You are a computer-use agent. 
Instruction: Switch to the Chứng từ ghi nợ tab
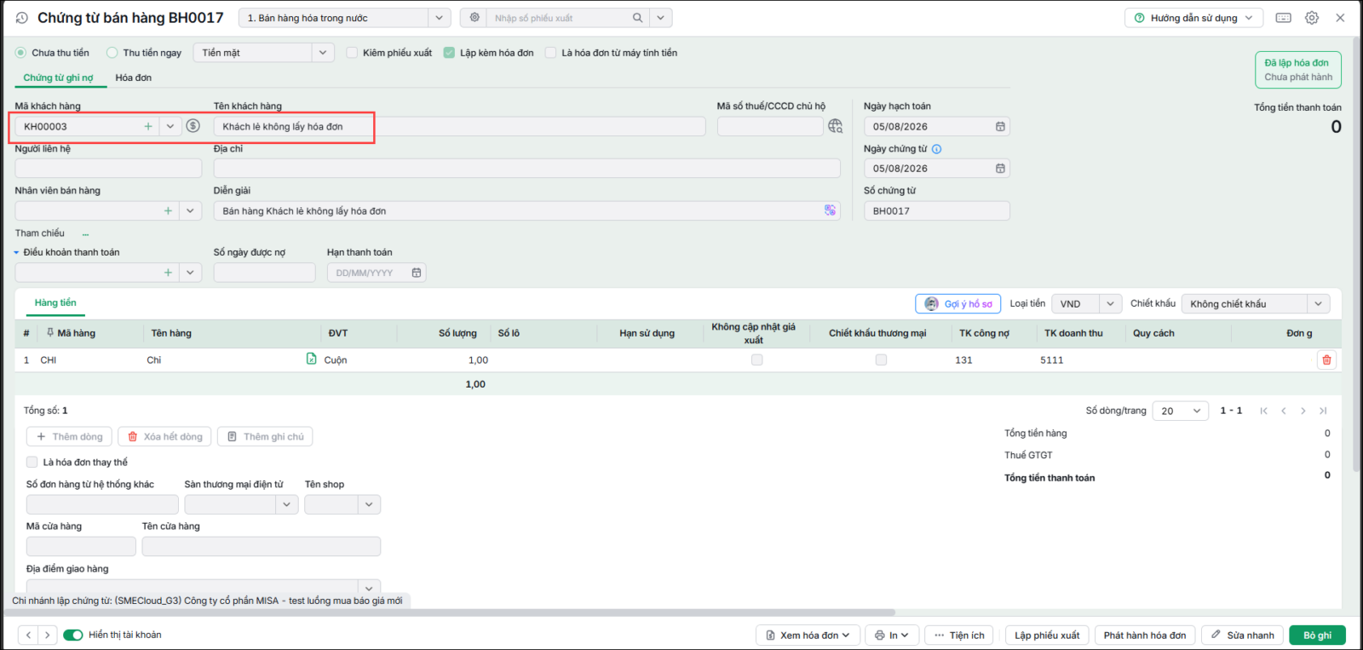click(x=58, y=78)
